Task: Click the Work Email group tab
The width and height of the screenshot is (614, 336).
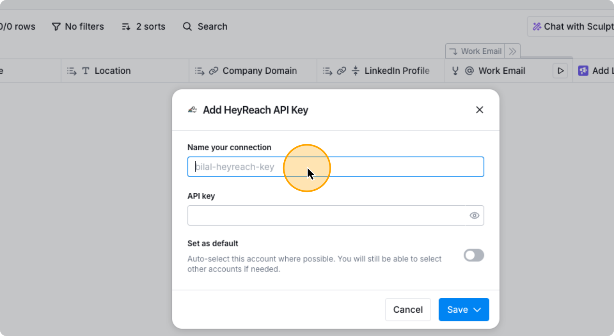Action: (475, 51)
